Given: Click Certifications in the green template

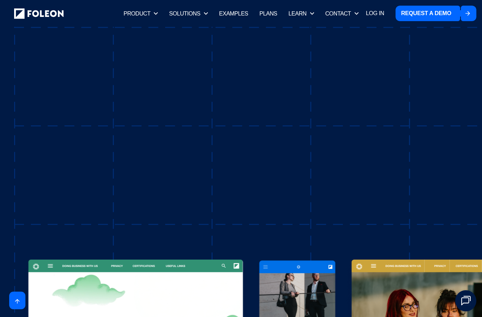Looking at the screenshot, I should pos(144,266).
